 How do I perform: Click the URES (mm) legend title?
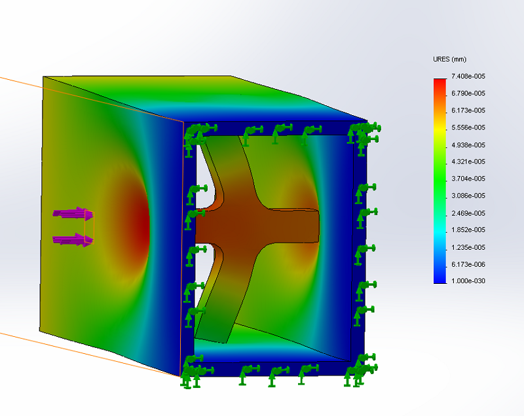(449, 60)
